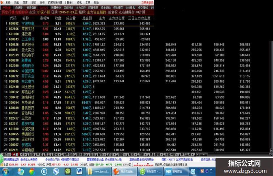The width and height of the screenshot is (273, 176).
Task: Open news headline 蓝筹股稳定大盘 成长股接力上涨
Action: click(104, 160)
